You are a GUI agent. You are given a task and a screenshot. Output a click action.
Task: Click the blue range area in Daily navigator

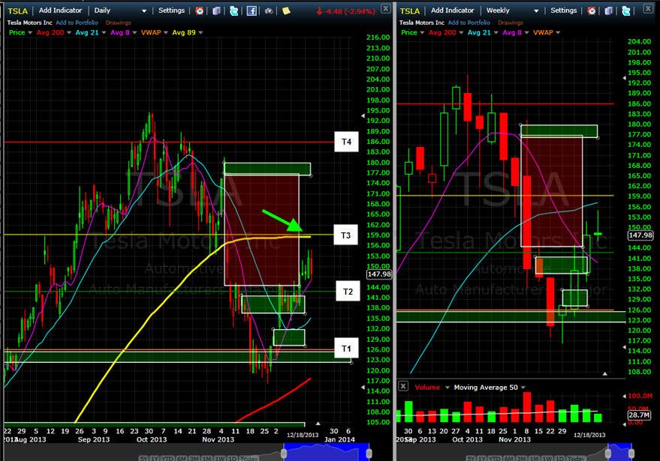327,452
